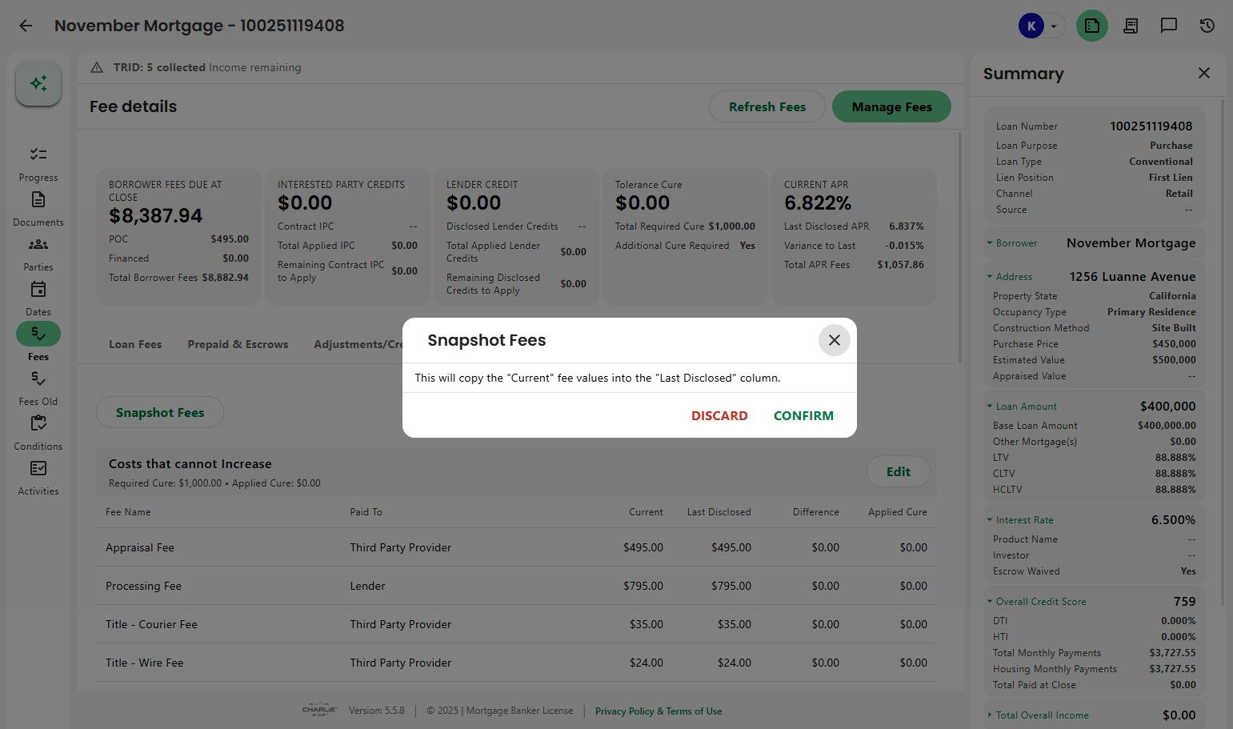The image size is (1233, 729).
Task: Open the Progress sidebar icon
Action: 38,155
